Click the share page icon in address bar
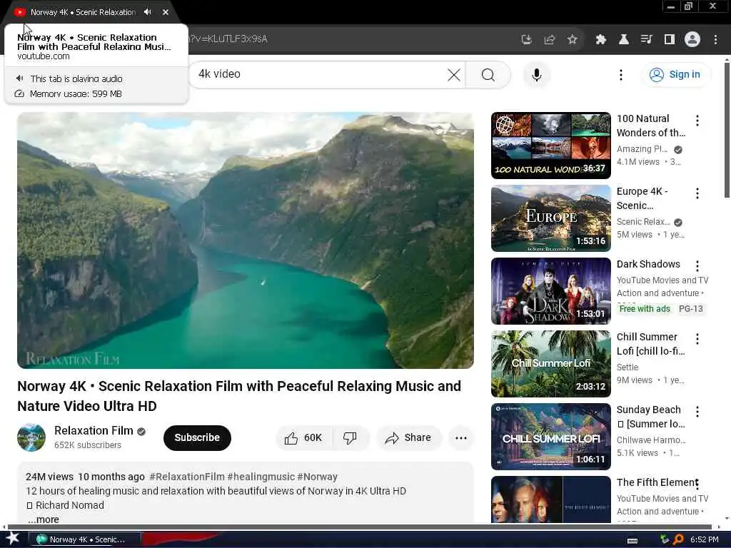The image size is (731, 548). (x=550, y=40)
